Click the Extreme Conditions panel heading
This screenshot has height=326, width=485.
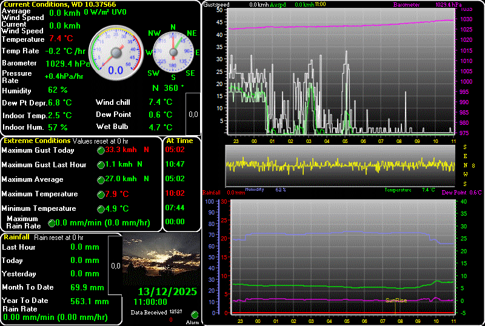36,141
